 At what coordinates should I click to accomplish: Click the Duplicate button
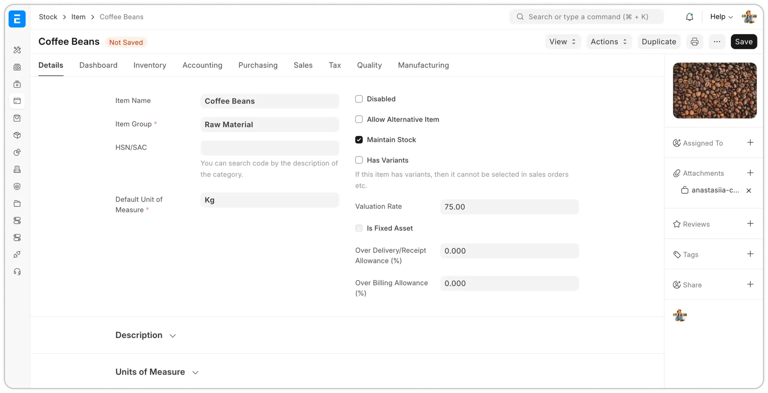(659, 41)
